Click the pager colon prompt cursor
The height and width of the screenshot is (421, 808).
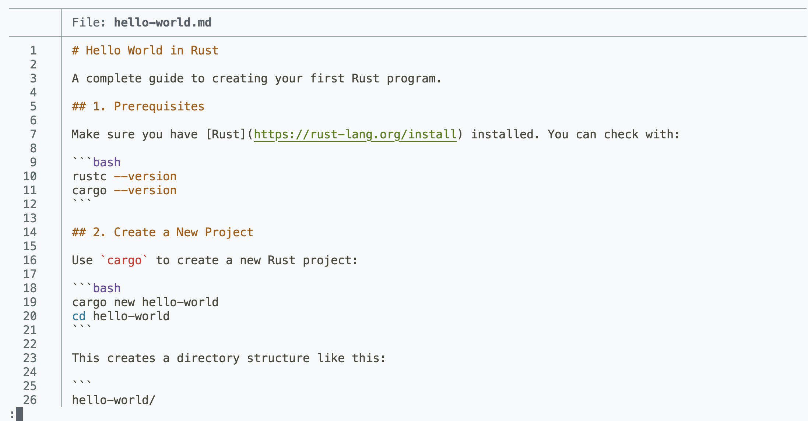19,414
